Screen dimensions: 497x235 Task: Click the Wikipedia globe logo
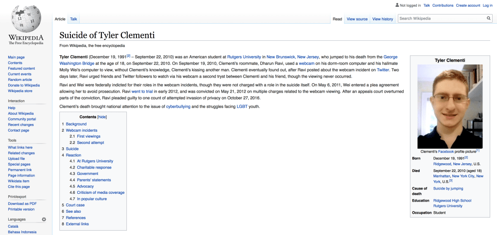tap(26, 18)
